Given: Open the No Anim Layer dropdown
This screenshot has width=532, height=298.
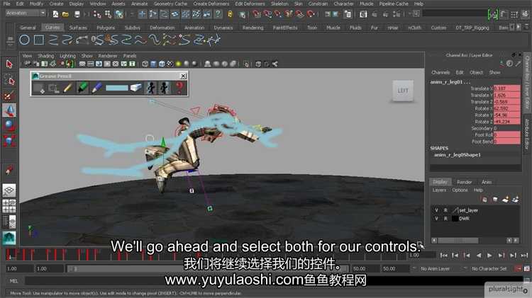Looking at the screenshot, I should tap(435, 268).
